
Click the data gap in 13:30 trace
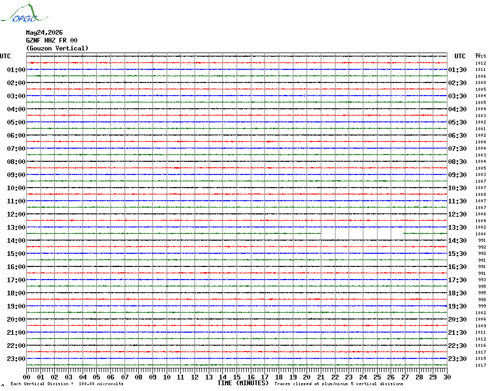(362, 233)
